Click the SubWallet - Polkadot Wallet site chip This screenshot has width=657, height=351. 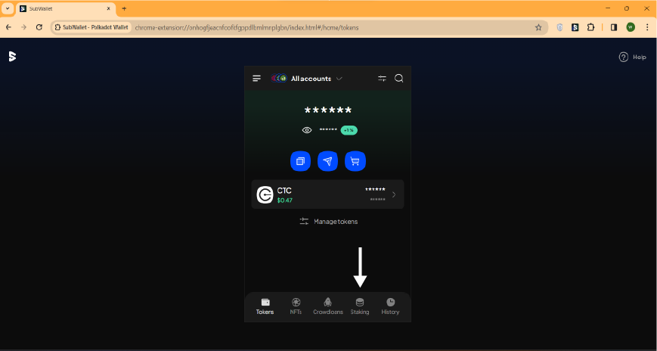point(92,28)
